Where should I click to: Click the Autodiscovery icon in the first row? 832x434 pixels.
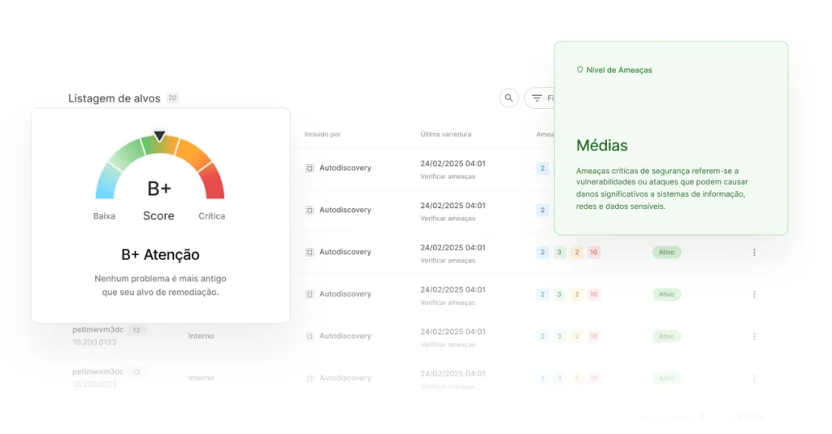coord(310,168)
